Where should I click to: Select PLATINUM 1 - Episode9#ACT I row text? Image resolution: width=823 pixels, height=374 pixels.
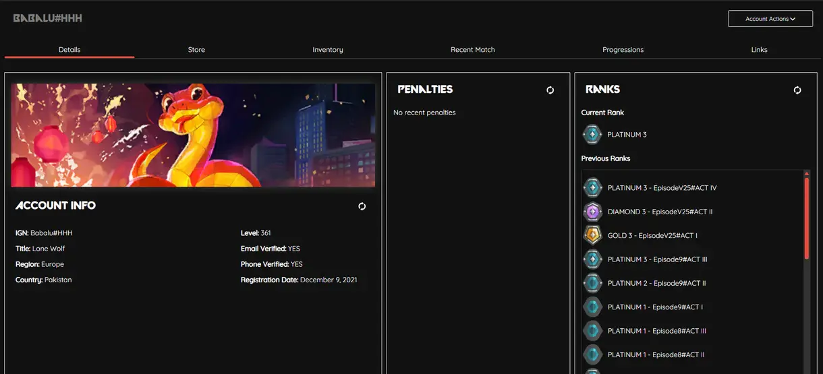click(x=656, y=307)
